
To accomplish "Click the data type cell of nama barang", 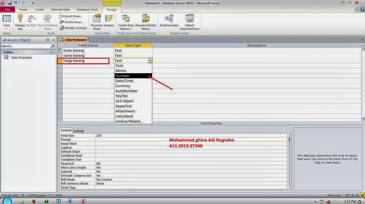I will coord(133,55).
